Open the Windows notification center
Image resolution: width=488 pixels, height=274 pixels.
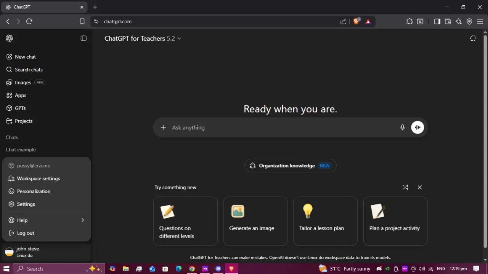coord(476,269)
